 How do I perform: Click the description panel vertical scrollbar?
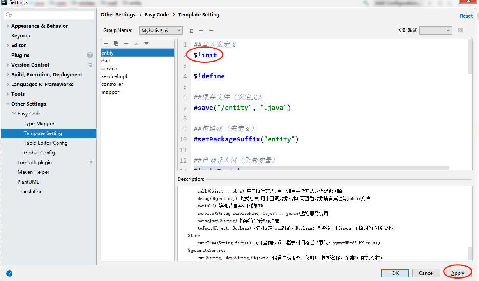click(x=470, y=253)
